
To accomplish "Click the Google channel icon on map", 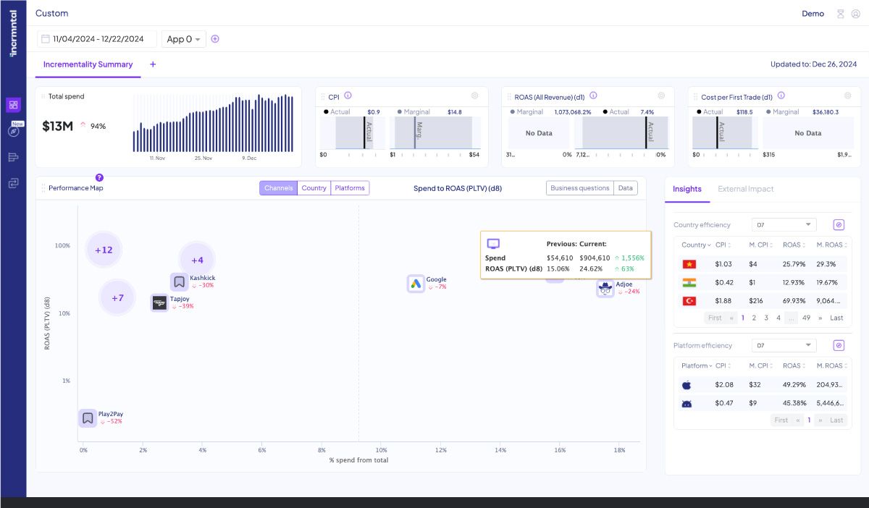I will click(415, 284).
